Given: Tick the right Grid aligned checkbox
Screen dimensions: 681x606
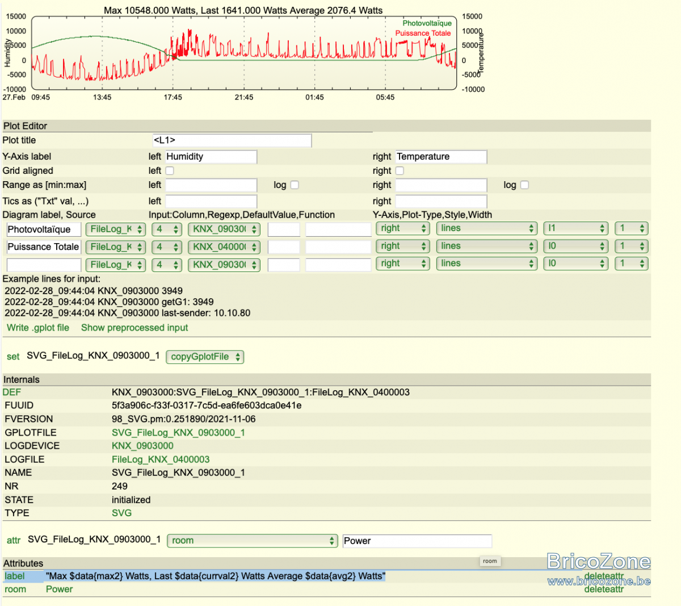Looking at the screenshot, I should coord(400,170).
